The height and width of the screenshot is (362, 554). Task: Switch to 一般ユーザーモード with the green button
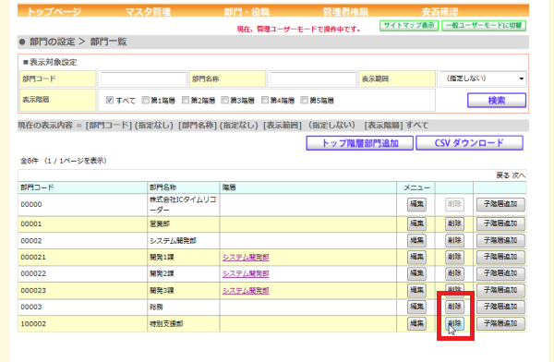pyautogui.click(x=484, y=26)
